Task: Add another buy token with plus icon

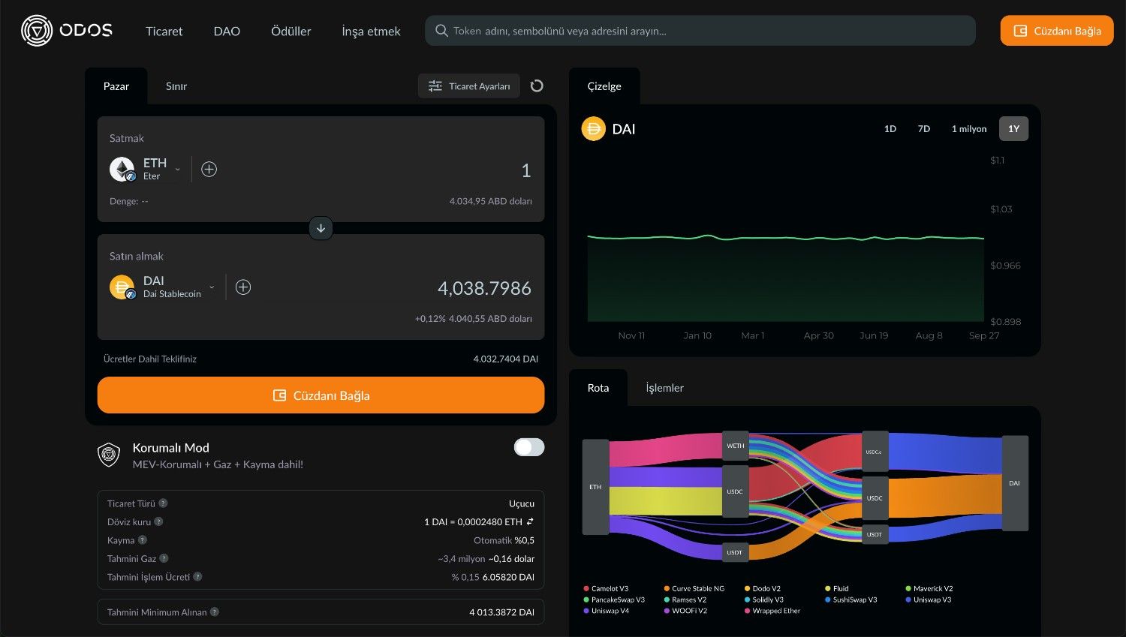Action: [243, 287]
